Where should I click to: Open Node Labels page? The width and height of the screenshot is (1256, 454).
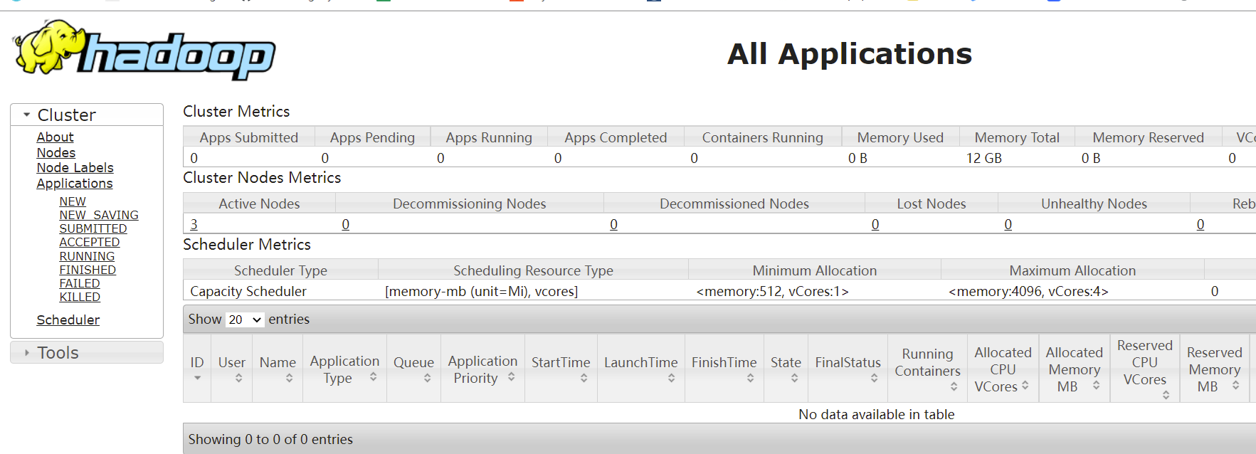(x=75, y=167)
